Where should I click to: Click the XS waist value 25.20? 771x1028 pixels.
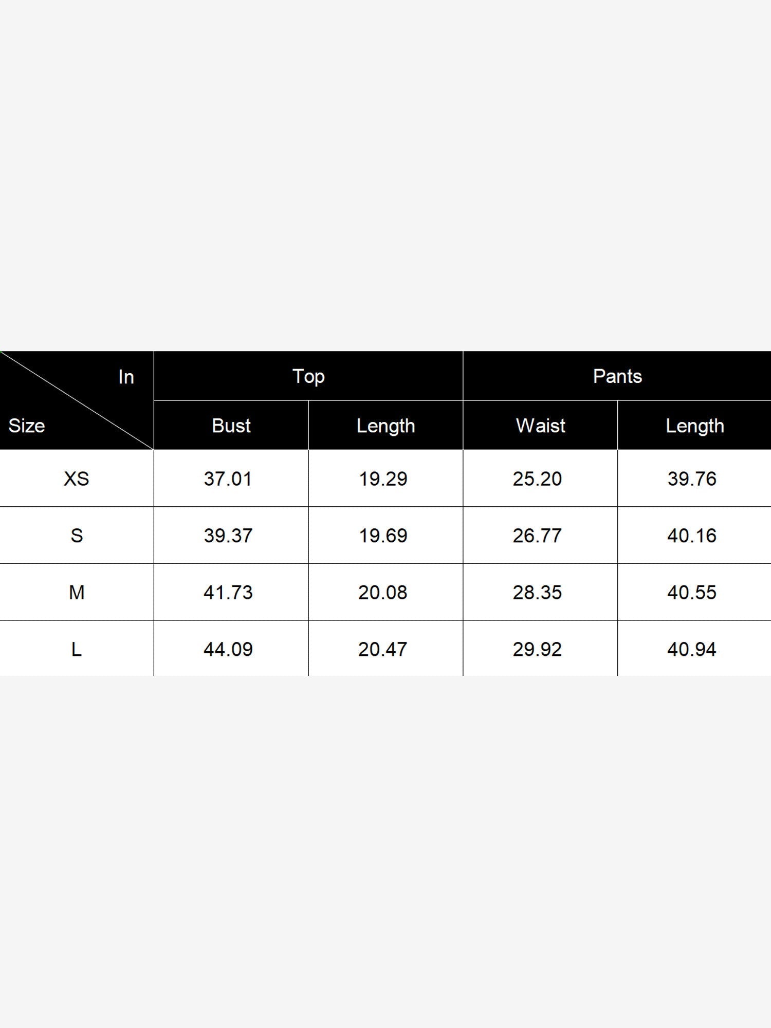537,479
